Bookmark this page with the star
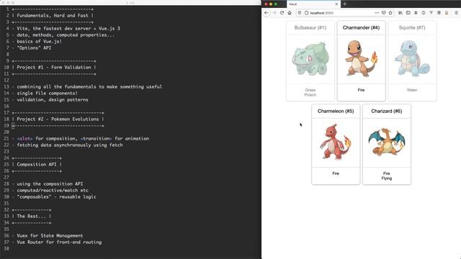461x259 pixels. [390, 13]
